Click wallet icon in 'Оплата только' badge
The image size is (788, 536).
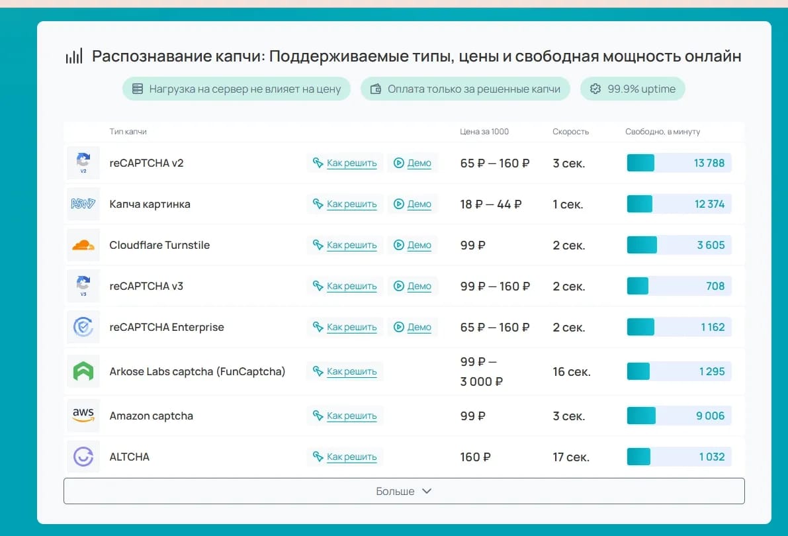coord(376,89)
